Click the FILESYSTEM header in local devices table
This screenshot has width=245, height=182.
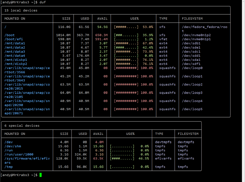coord(192,19)
